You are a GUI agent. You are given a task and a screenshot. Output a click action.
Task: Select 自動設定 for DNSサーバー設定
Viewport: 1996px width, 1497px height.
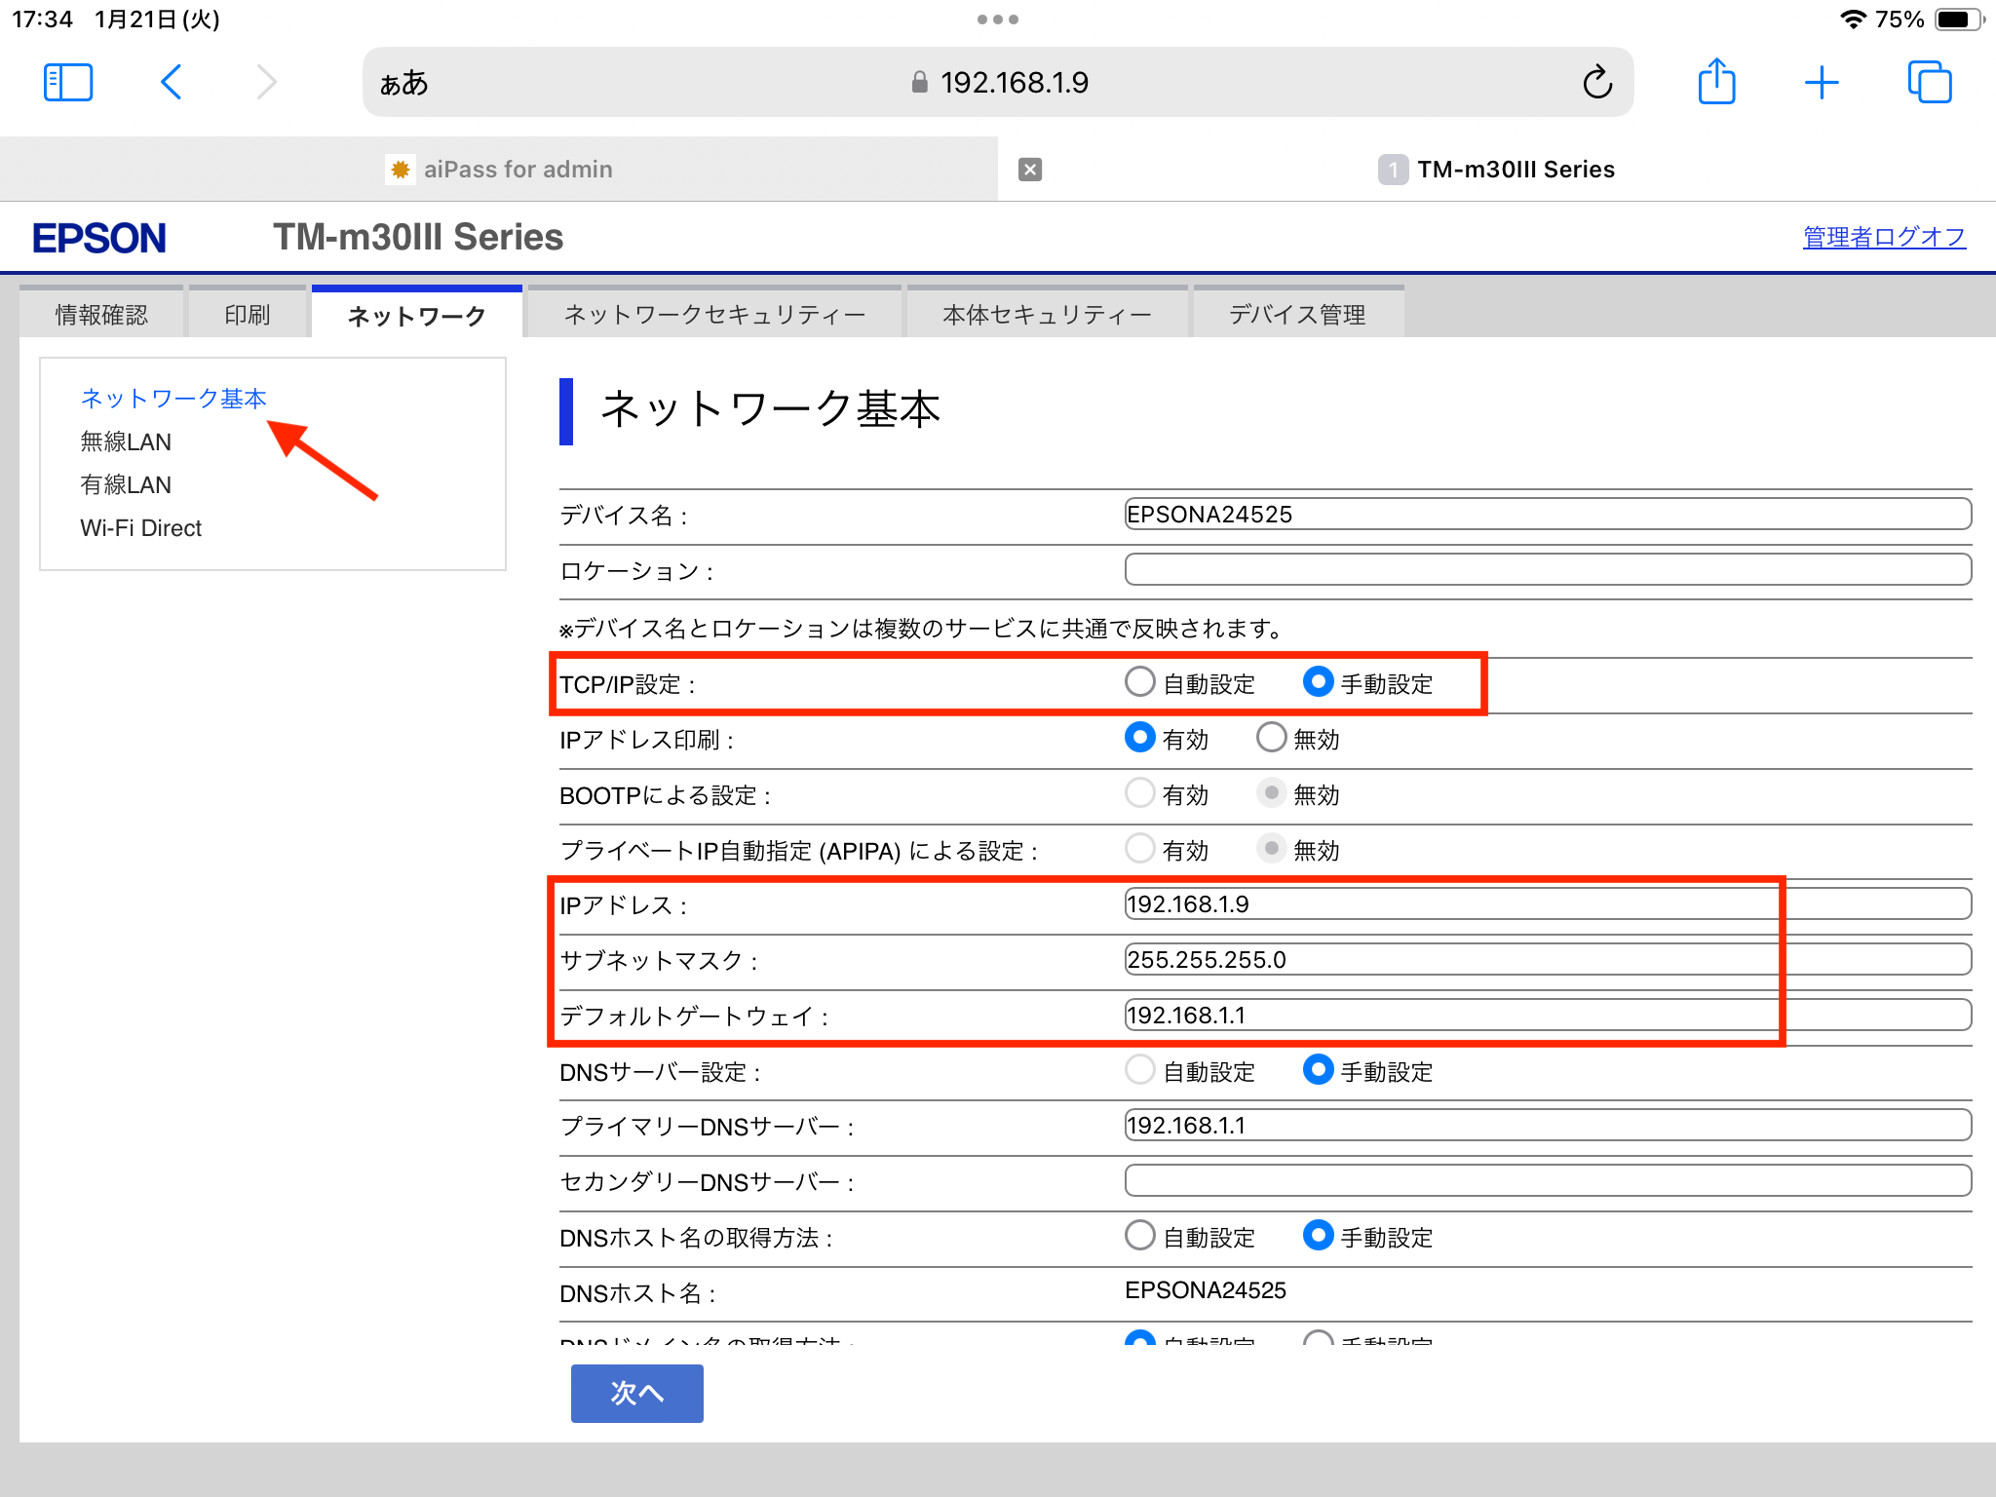coord(1140,1070)
